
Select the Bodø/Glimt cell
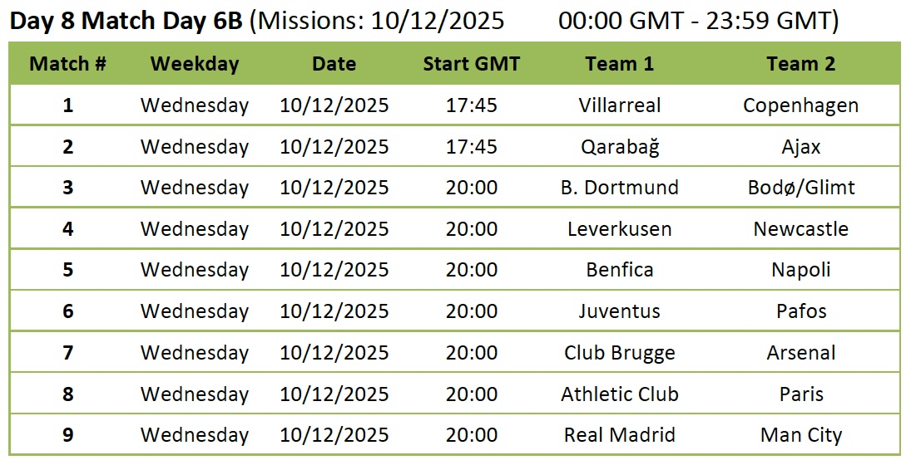(800, 188)
